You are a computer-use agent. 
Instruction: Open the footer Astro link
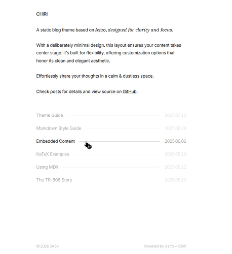pyautogui.click(x=169, y=246)
